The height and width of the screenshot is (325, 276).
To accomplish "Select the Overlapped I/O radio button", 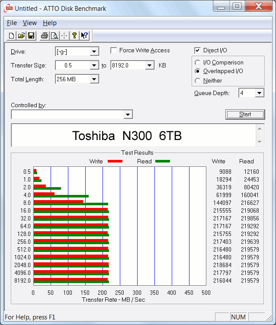I will [x=198, y=71].
